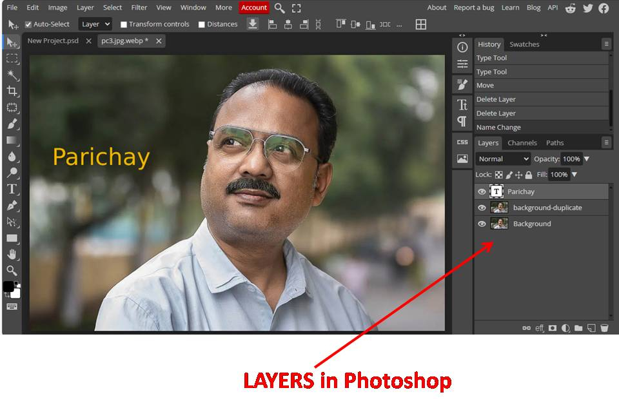Open the CSS panel

click(x=462, y=142)
